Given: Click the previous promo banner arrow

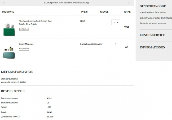Looking at the screenshot, I should point(4,3).
